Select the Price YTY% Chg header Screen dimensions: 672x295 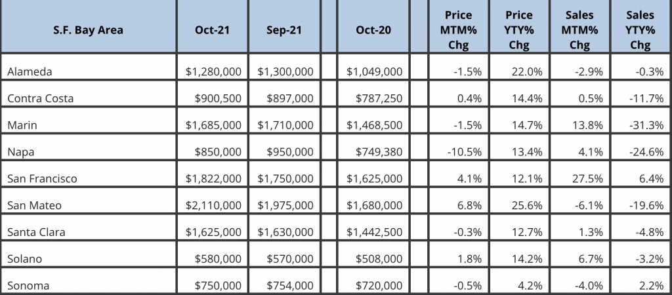tap(519, 30)
